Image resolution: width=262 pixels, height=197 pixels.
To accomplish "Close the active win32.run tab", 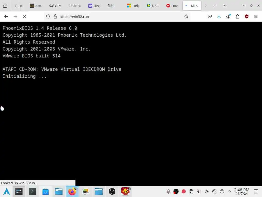I will pos(197,6).
